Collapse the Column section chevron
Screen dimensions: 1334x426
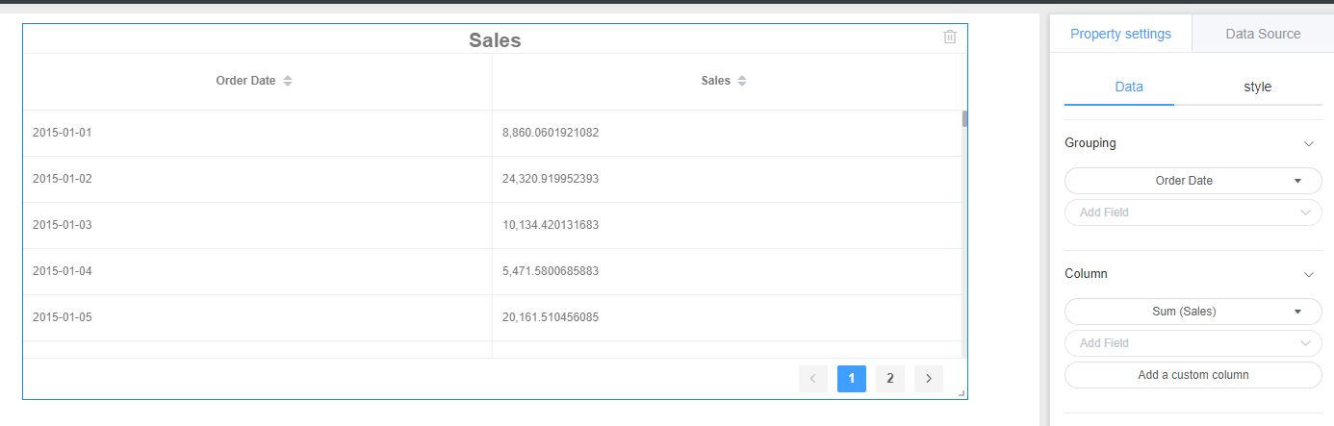1308,274
